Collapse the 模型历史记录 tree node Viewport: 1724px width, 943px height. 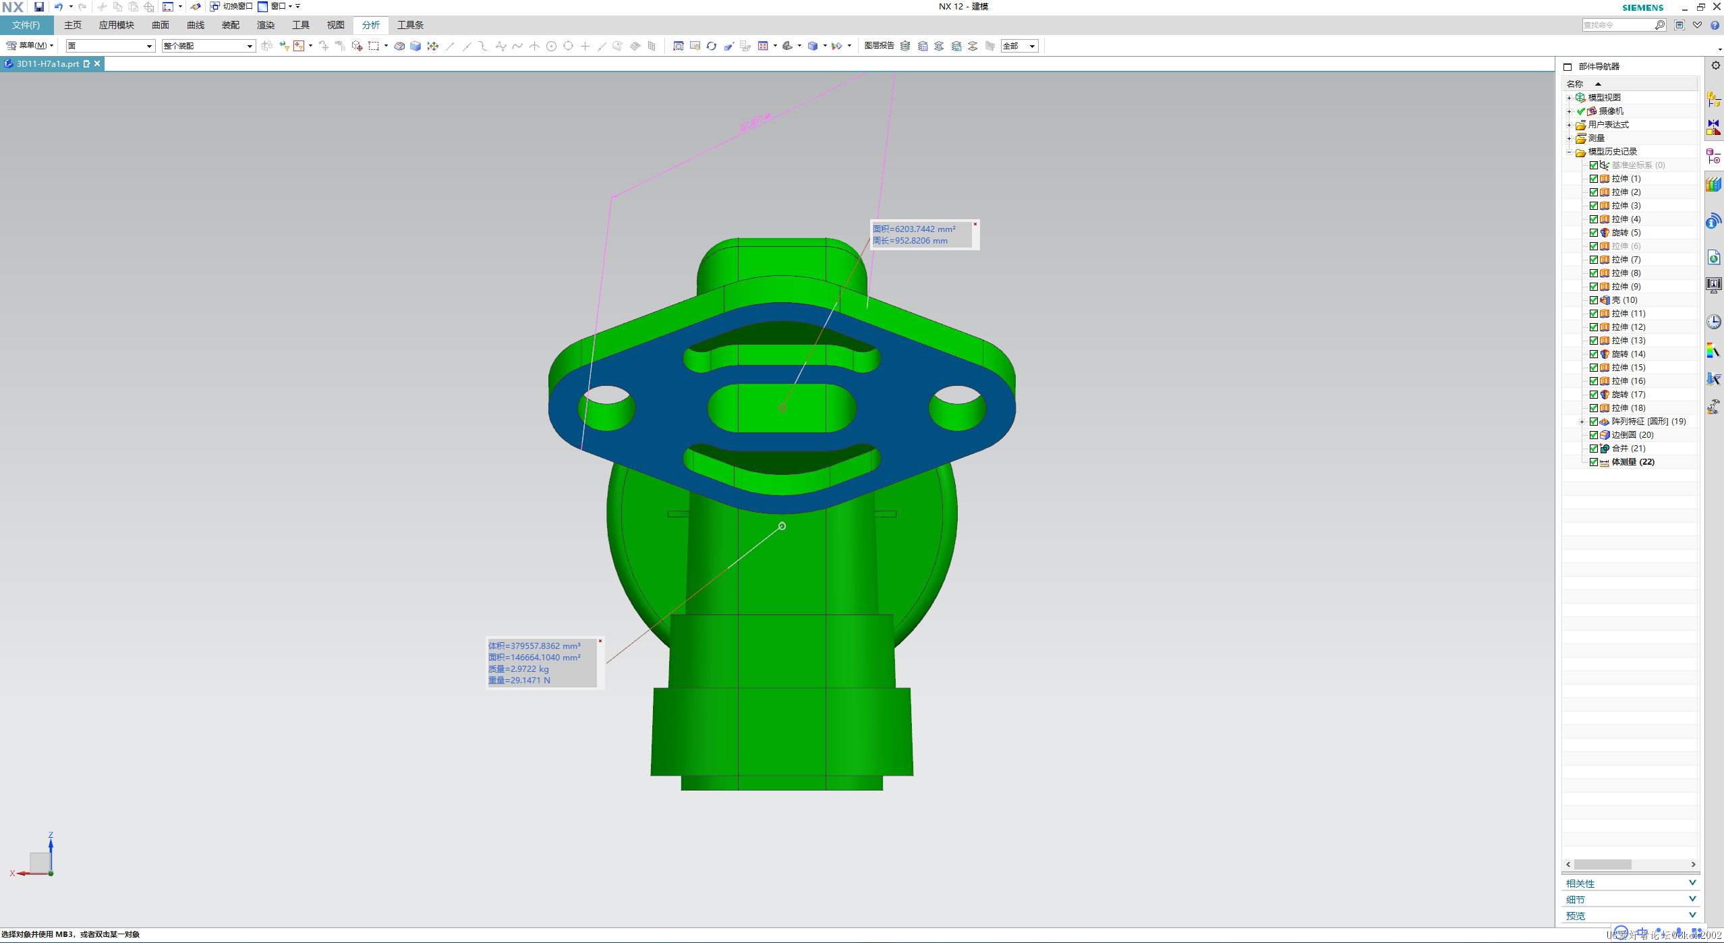pyautogui.click(x=1569, y=152)
